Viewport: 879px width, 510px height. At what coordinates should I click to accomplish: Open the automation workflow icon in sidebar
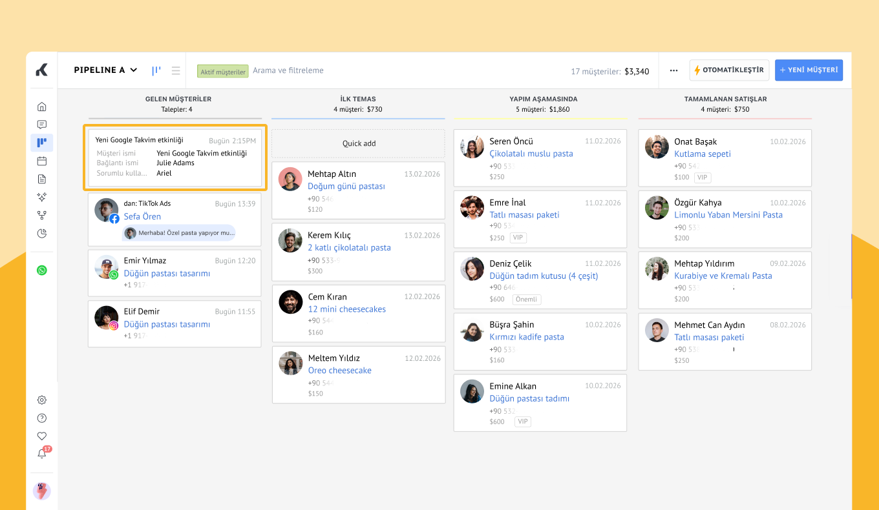click(x=42, y=215)
